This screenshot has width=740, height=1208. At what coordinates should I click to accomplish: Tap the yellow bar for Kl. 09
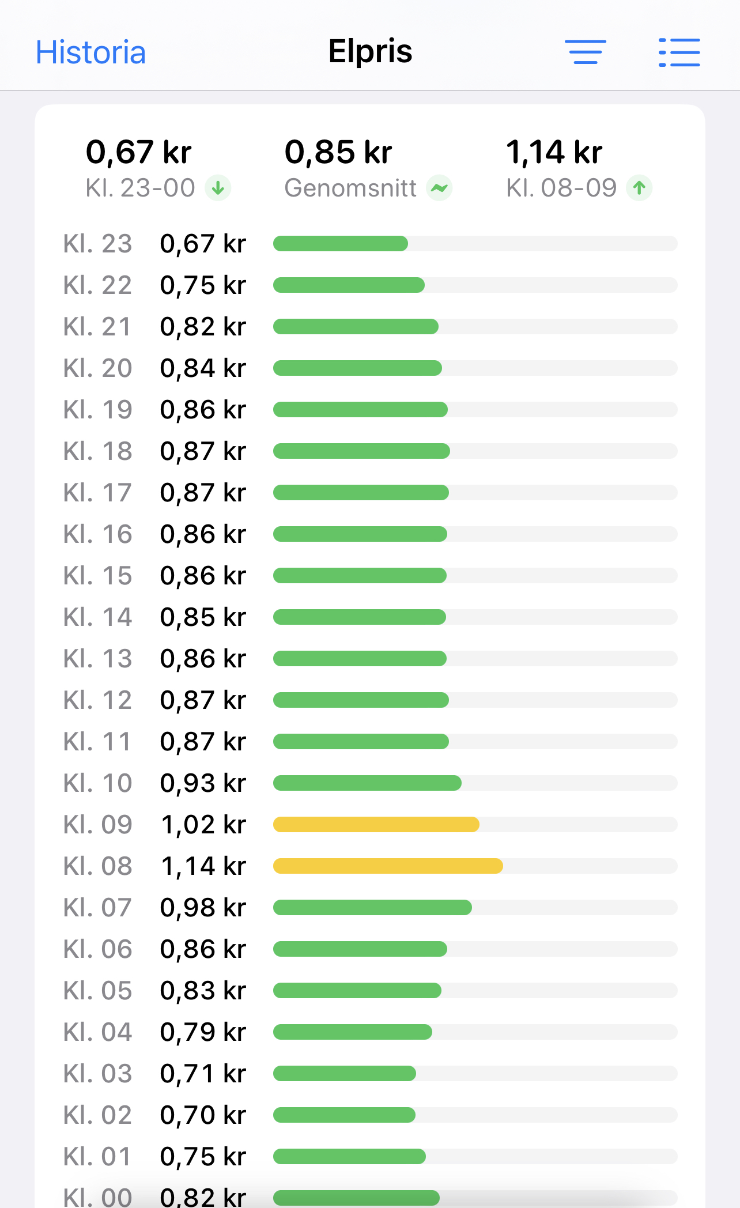(376, 825)
